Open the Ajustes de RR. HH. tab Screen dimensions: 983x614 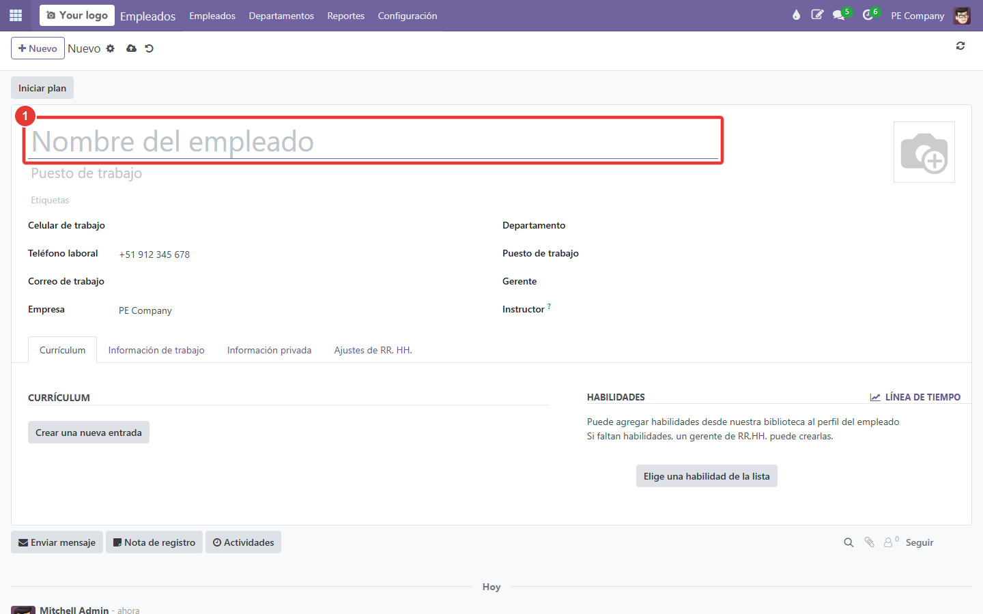click(373, 350)
